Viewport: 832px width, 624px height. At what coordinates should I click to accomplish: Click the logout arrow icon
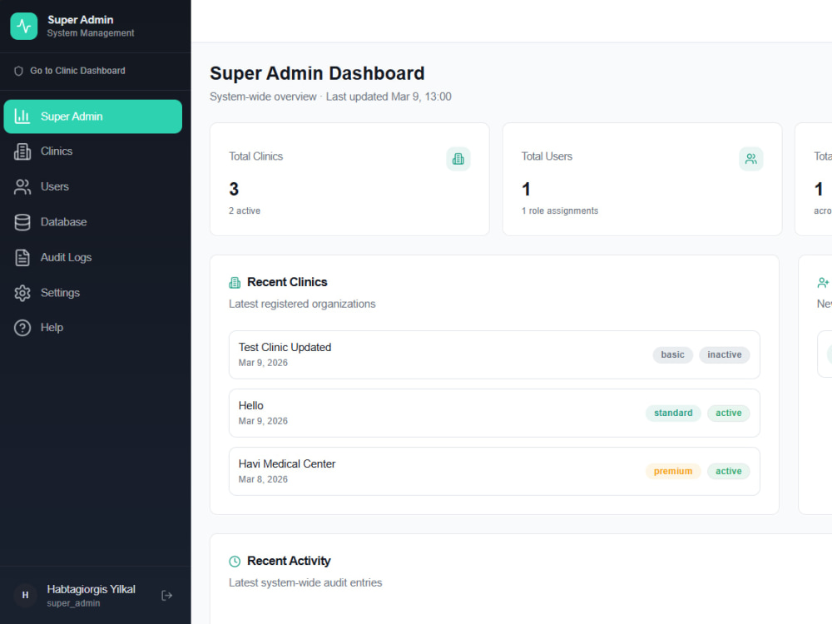click(166, 596)
